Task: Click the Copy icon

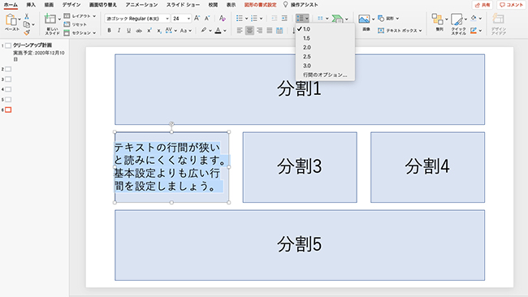Action: (x=27, y=24)
